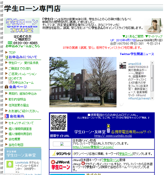Click the document icon beside お申込みフォーム
This screenshot has width=165, height=175.
[x=11, y=82]
